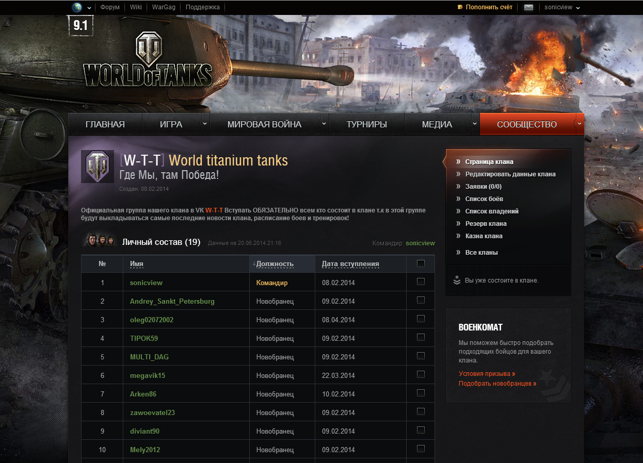
Task: Click commander name sonicview beside Командир
Action: click(x=420, y=243)
